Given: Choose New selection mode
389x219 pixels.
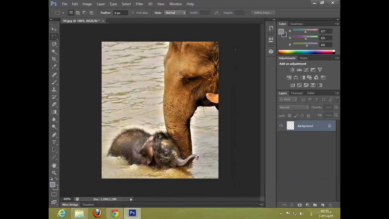Looking at the screenshot, I should tap(71, 12).
